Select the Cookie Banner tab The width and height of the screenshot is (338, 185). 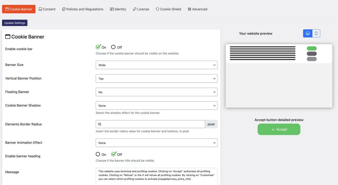click(19, 9)
